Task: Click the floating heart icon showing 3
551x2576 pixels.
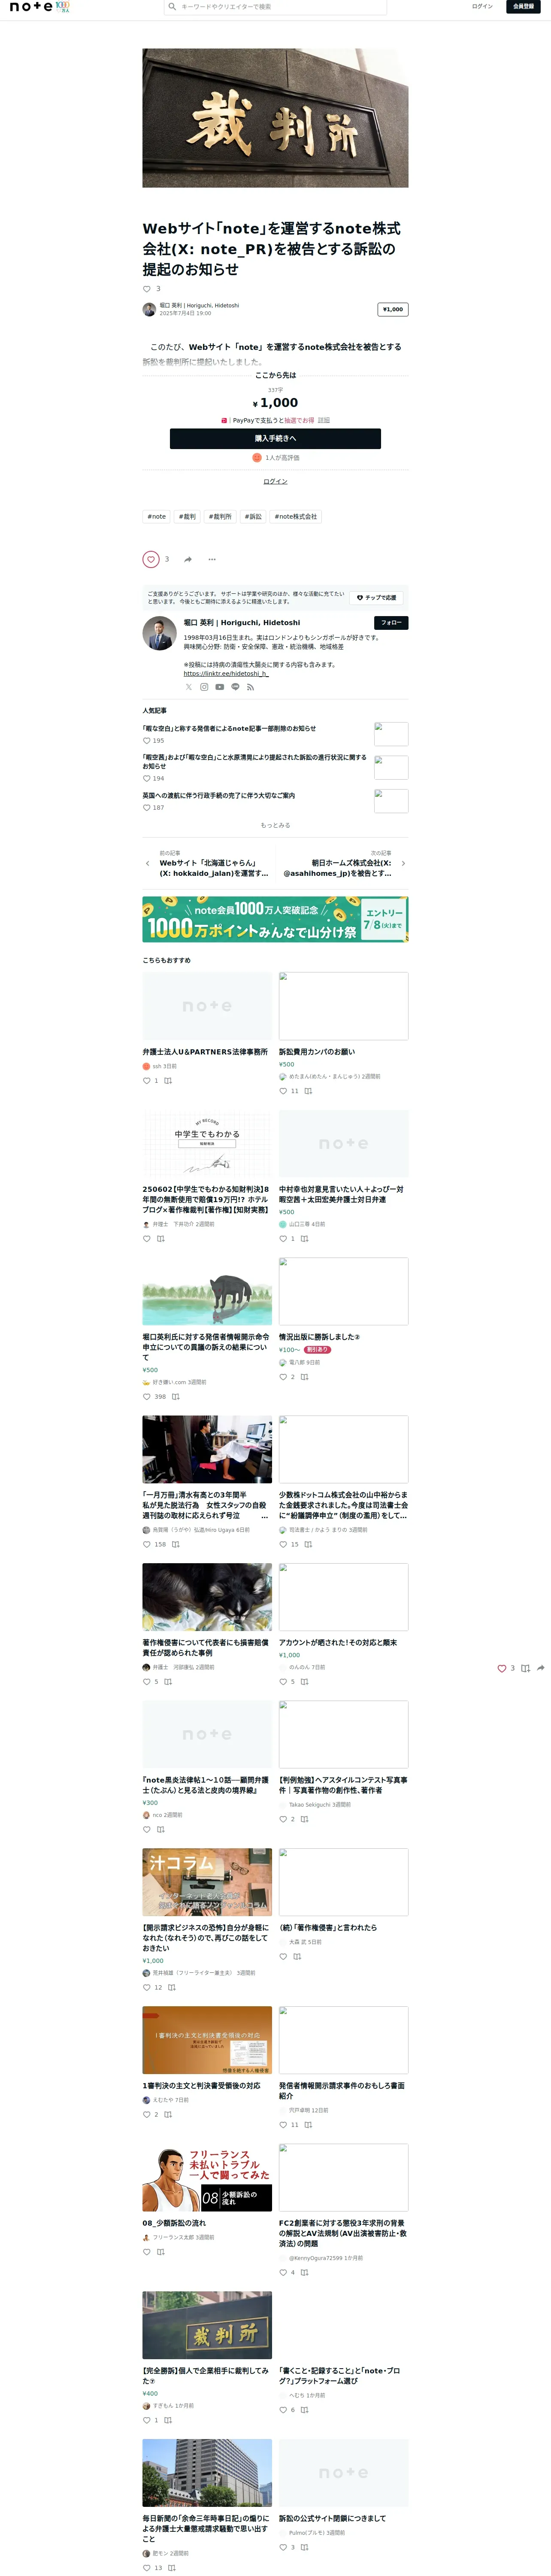Action: point(502,1668)
